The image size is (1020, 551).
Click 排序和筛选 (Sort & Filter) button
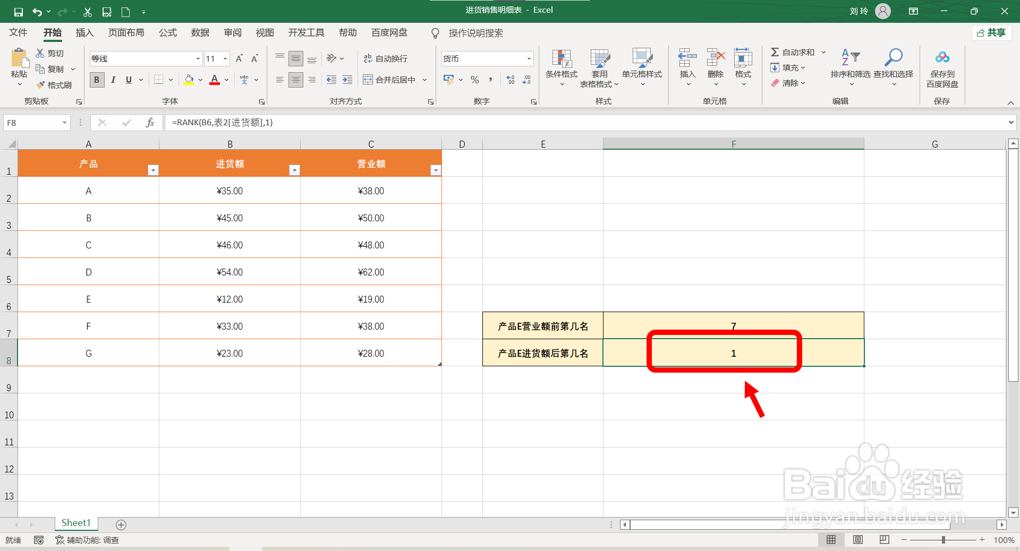coord(851,67)
